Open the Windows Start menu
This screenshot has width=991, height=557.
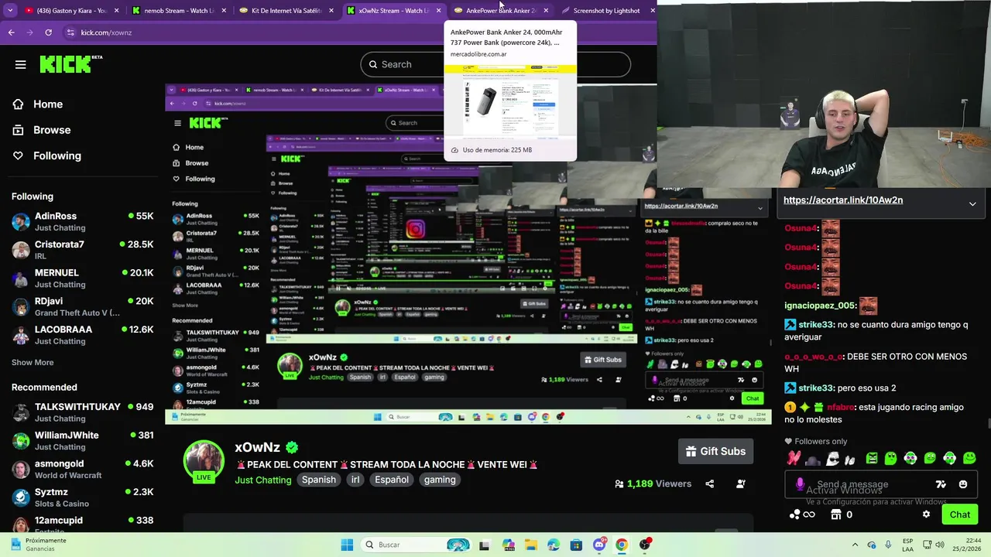click(x=347, y=545)
